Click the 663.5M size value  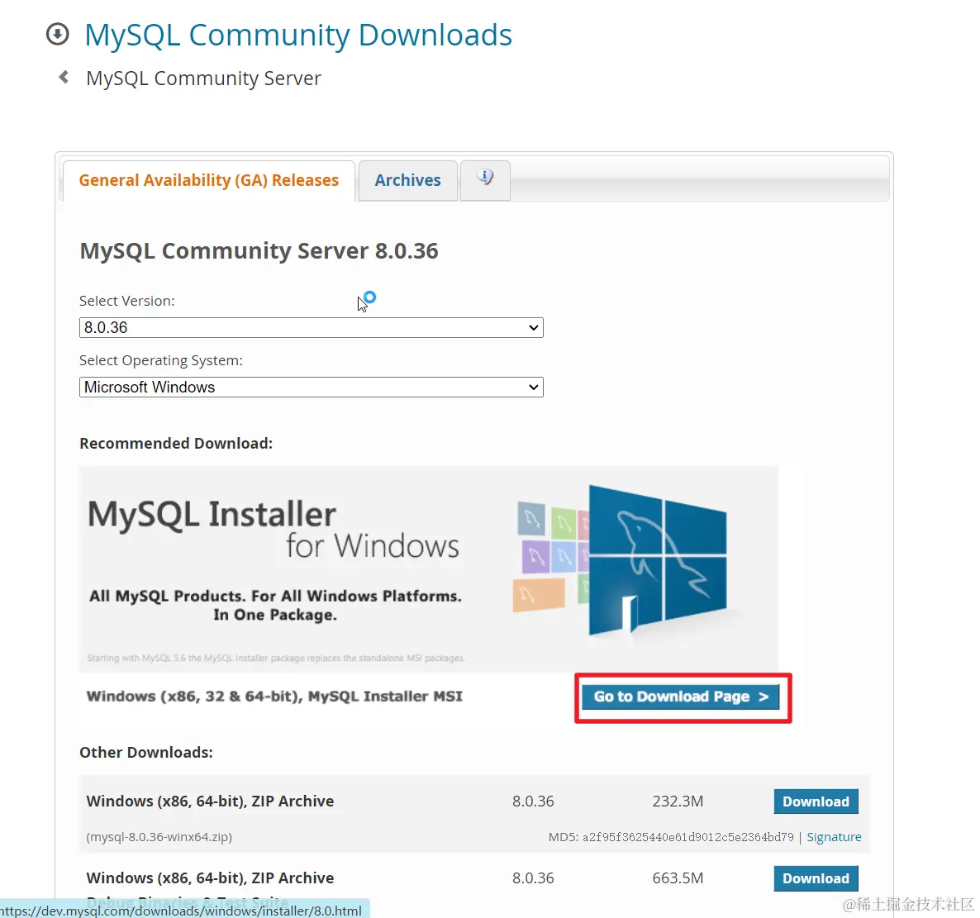(x=678, y=878)
